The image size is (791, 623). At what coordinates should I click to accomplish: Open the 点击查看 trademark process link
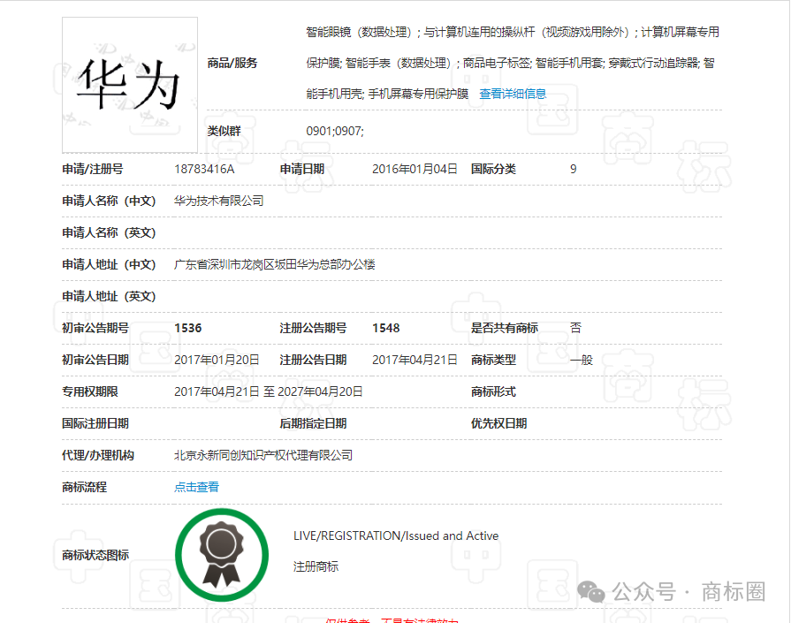[196, 487]
